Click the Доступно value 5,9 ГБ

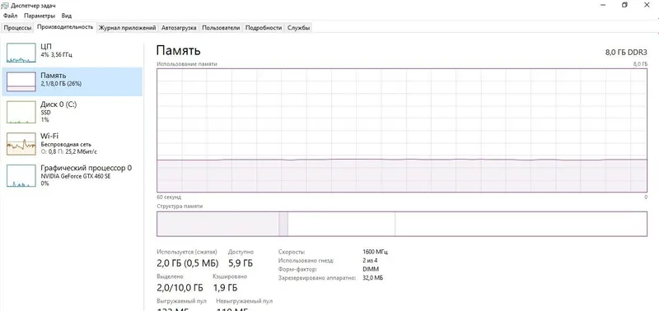[x=240, y=263]
